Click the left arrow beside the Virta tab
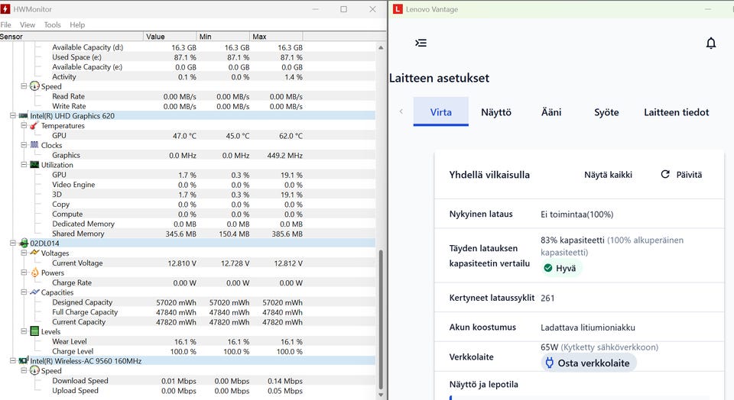 (401, 111)
